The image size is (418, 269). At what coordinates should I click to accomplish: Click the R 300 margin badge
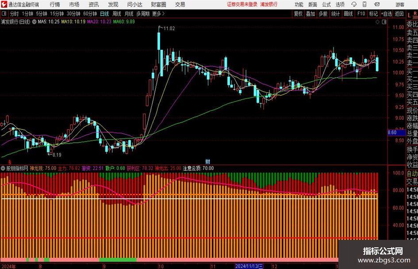pyautogui.click(x=415, y=15)
